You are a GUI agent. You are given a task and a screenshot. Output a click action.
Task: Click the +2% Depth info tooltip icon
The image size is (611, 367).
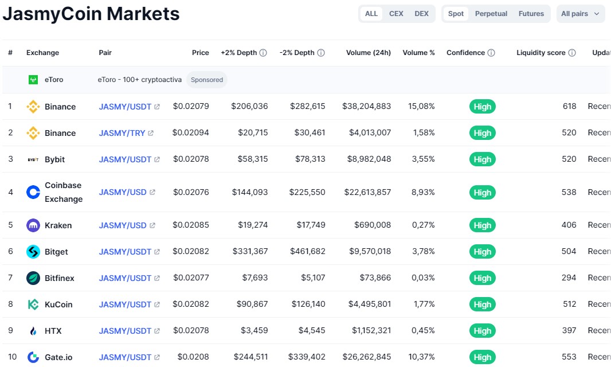click(x=262, y=52)
